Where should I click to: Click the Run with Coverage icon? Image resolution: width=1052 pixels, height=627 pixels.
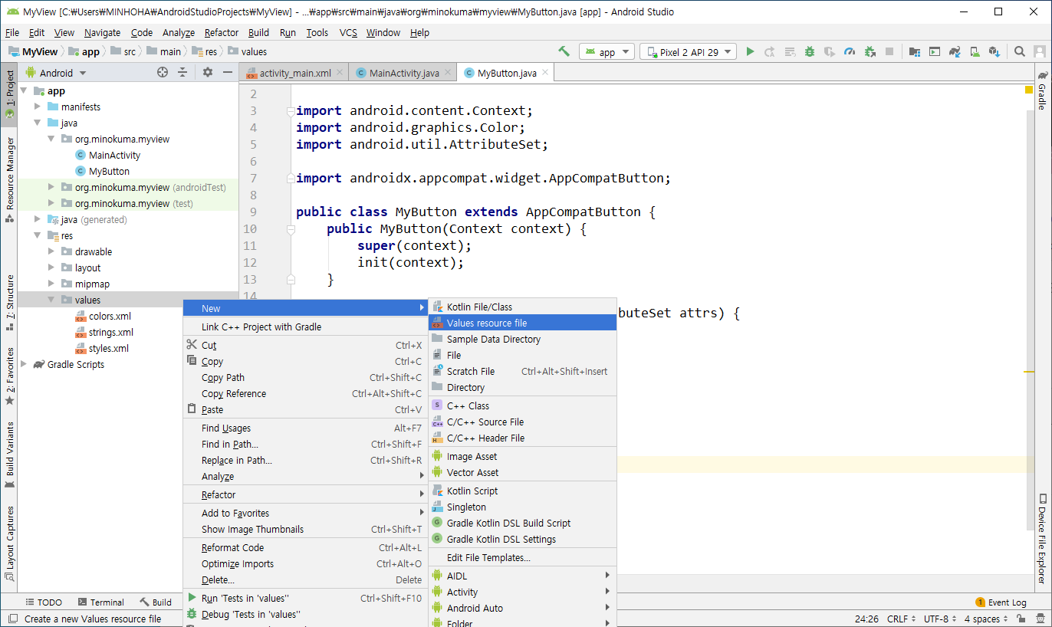(830, 51)
